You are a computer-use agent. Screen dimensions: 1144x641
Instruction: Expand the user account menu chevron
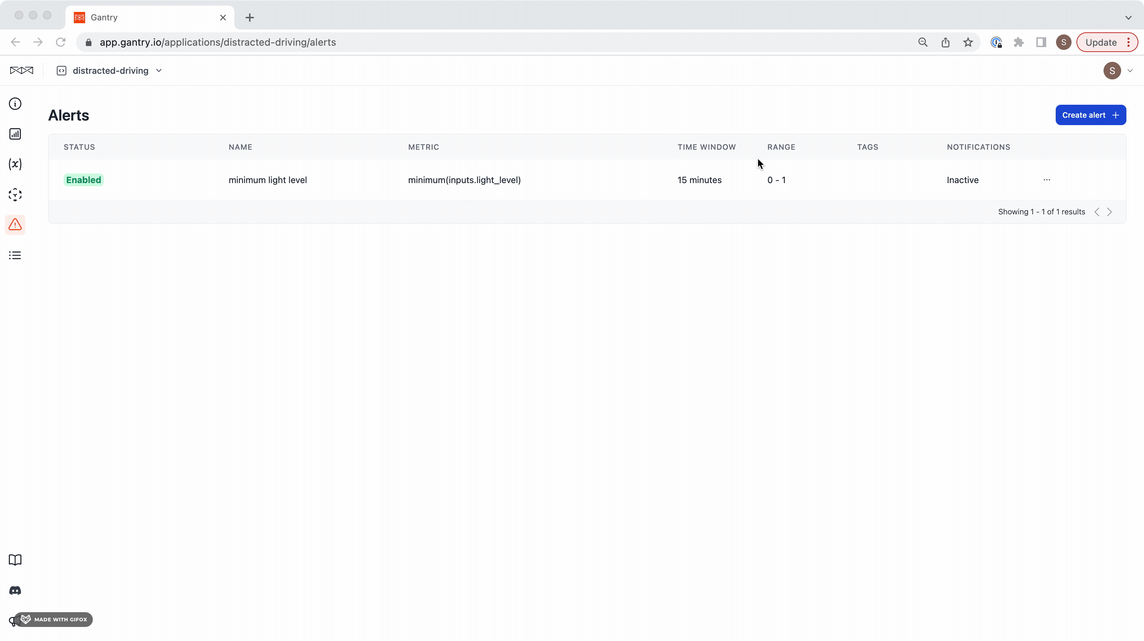pyautogui.click(x=1130, y=71)
